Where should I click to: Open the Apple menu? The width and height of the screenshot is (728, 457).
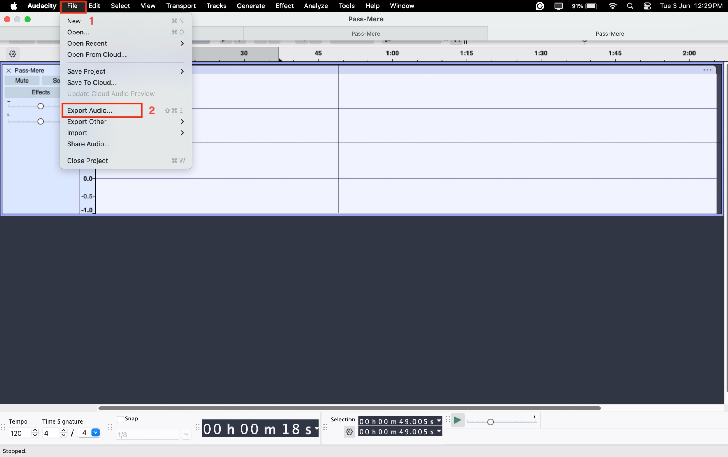pos(14,6)
